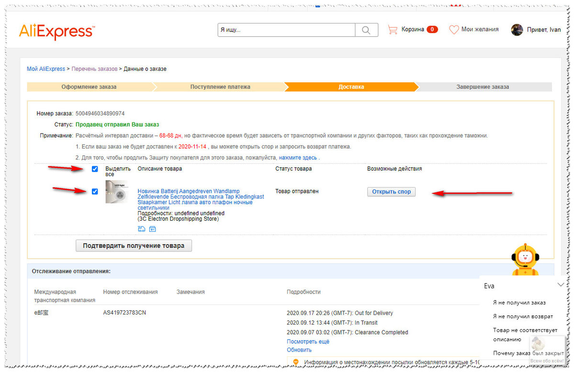
Task: Click 'Корзина' text link
Action: point(413,30)
